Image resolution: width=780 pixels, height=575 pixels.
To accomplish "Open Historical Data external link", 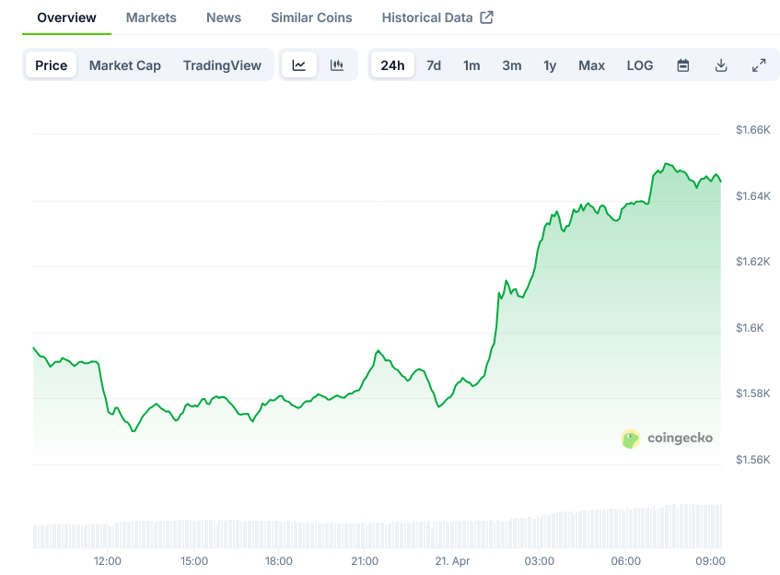I will [437, 18].
